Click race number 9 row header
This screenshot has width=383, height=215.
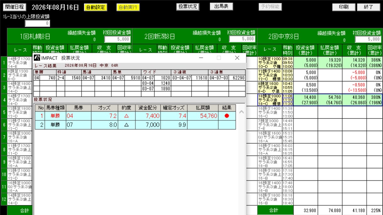point(4,162)
